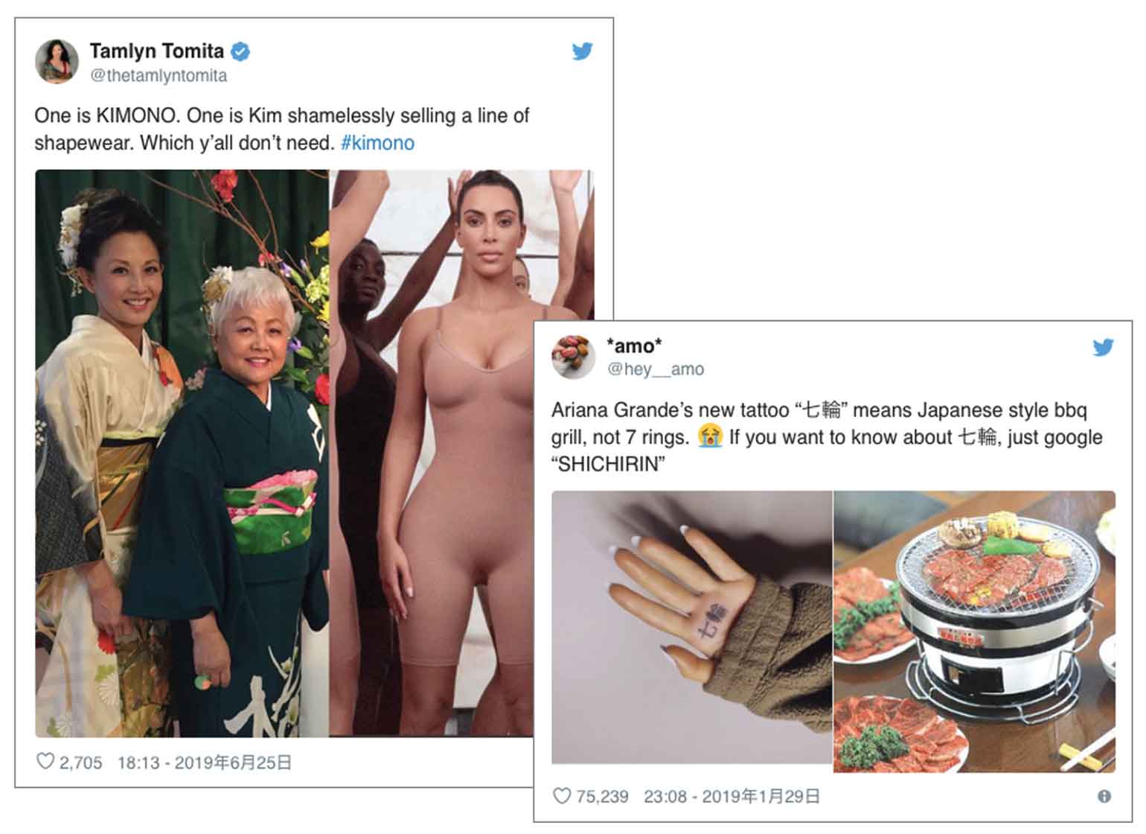Open amo's profile avatar picture
1146x834 pixels.
coord(573,357)
